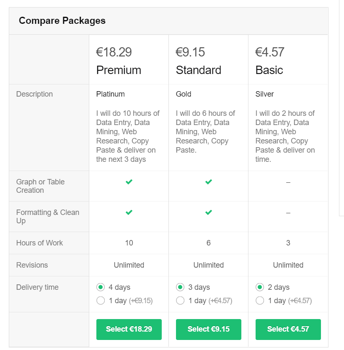Screen dimensions: 344x350
Task: Click Standard Formatting & Clean Up checkmark
Action: click(x=209, y=212)
